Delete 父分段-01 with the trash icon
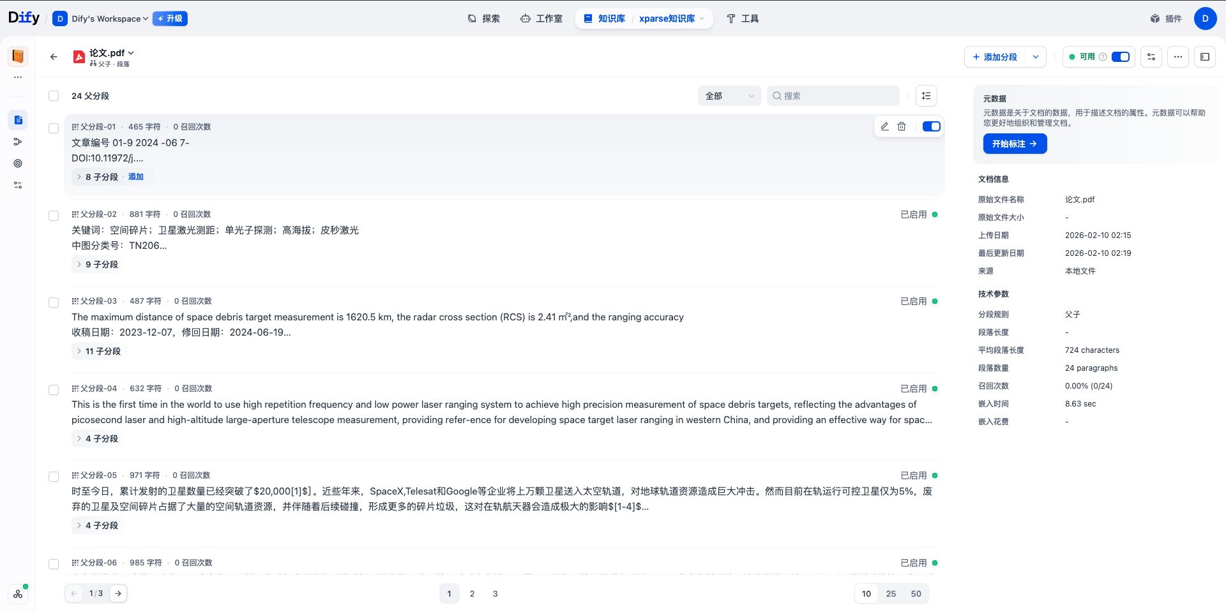The image size is (1226, 612). coord(902,126)
